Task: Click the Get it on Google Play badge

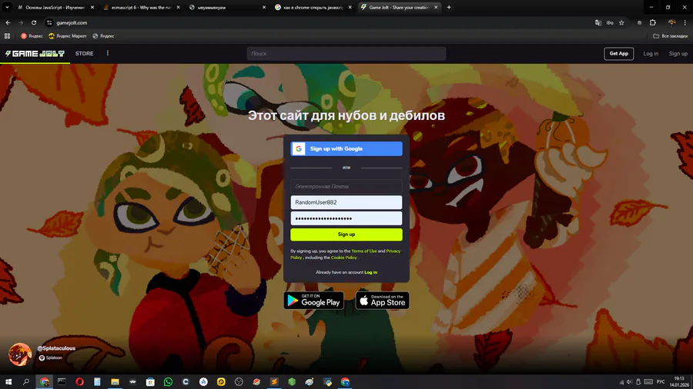Action: point(313,301)
